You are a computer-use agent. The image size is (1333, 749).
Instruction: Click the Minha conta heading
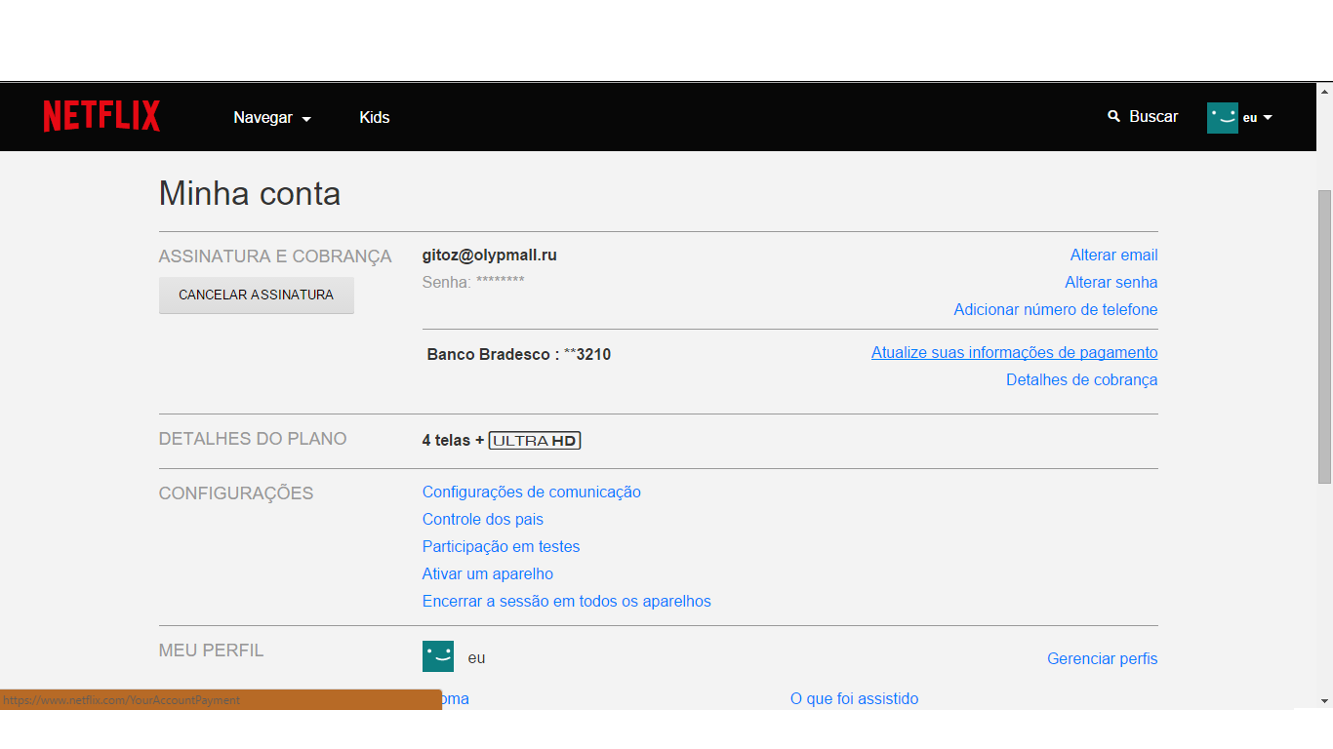click(250, 193)
